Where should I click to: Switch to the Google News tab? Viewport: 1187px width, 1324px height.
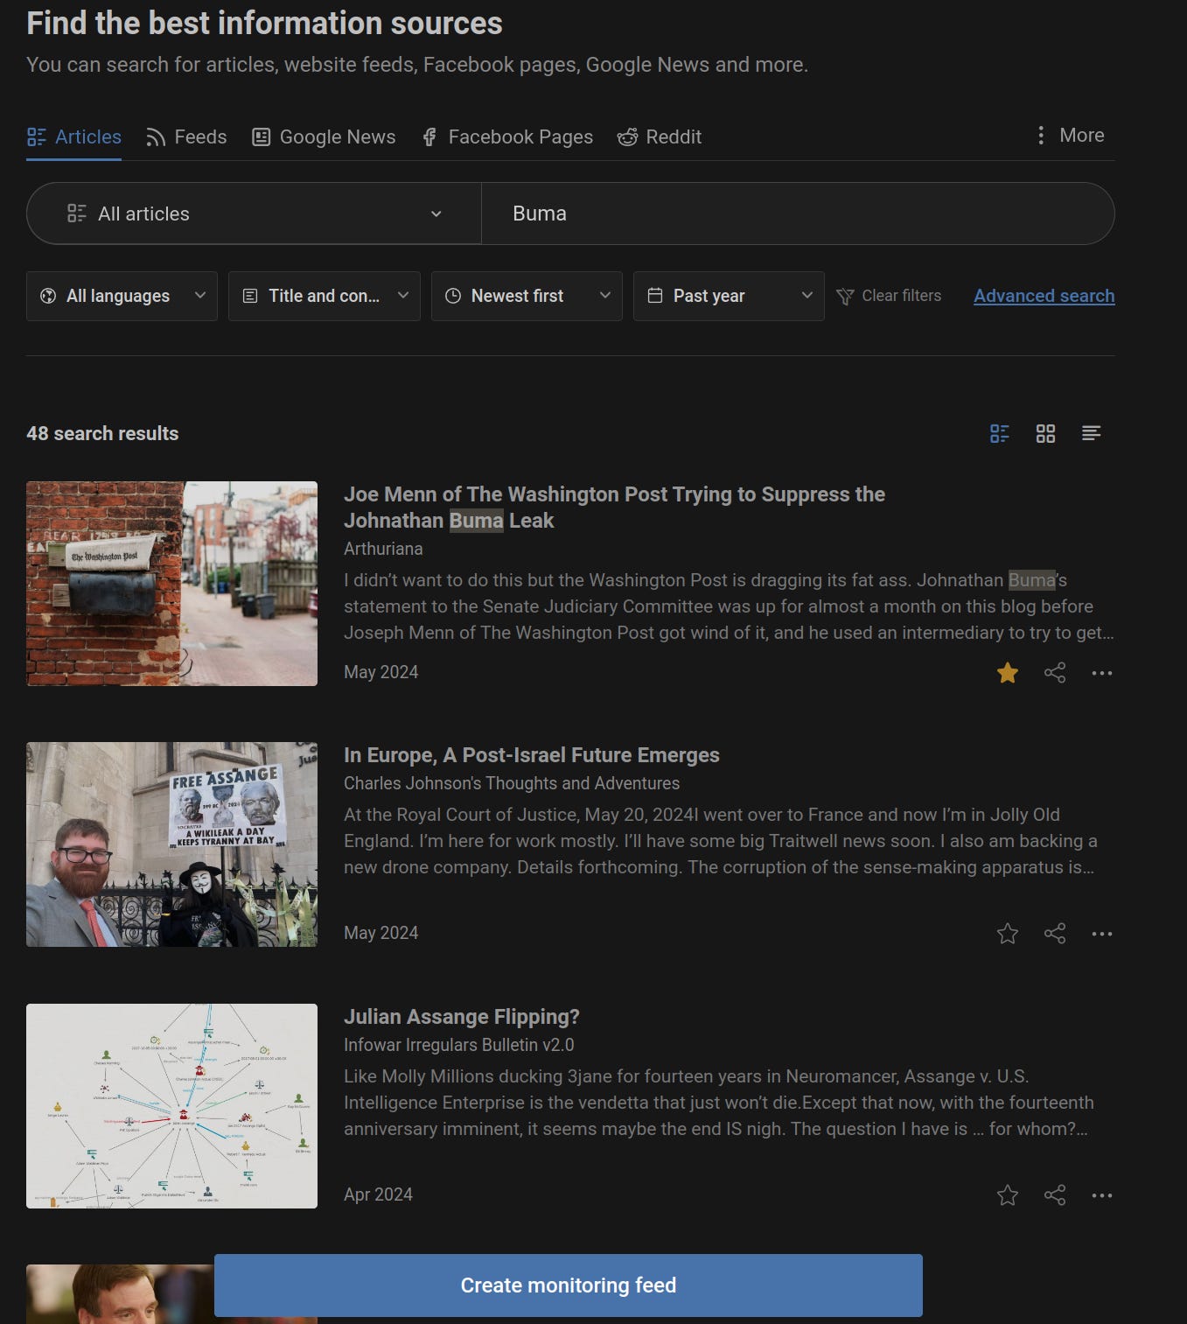323,137
